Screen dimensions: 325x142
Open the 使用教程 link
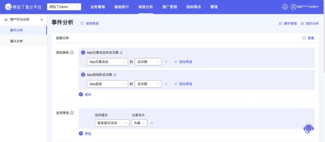coord(92,24)
